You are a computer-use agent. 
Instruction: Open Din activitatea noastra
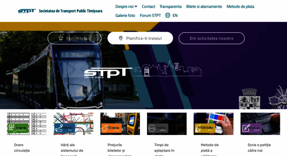pyautogui.click(x=212, y=38)
